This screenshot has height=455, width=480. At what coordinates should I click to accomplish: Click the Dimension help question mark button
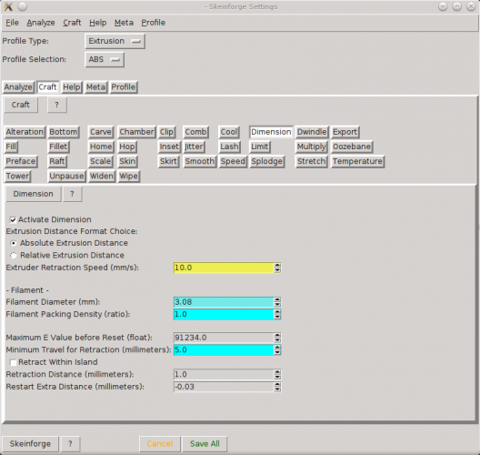(72, 194)
